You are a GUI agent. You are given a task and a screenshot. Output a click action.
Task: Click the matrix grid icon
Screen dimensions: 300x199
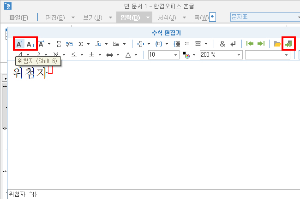(x=198, y=44)
